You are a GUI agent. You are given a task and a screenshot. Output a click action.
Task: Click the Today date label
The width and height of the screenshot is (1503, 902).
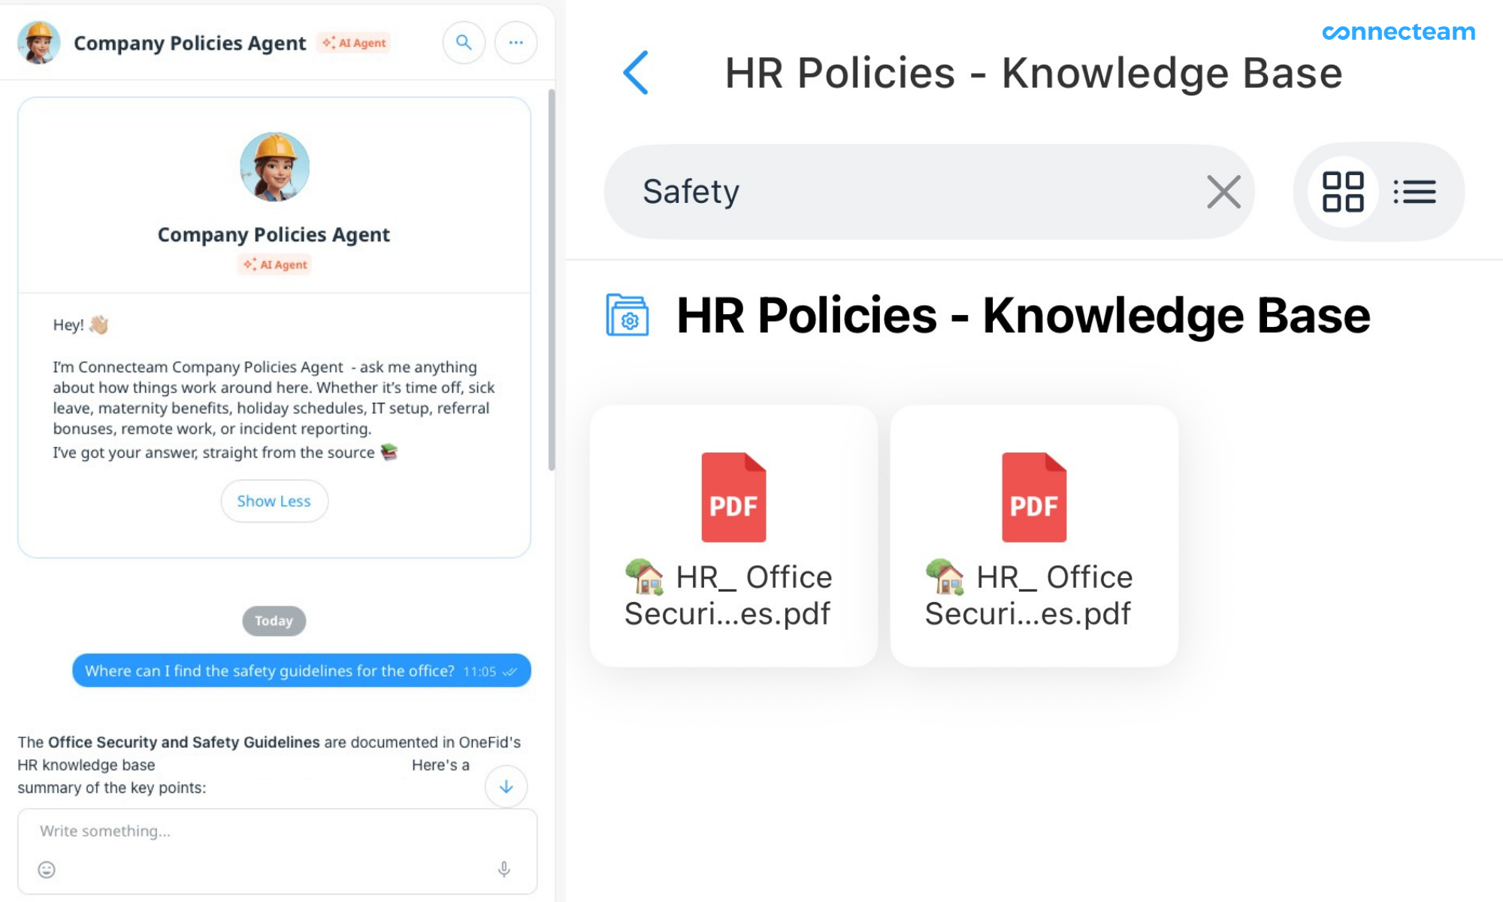point(274,621)
